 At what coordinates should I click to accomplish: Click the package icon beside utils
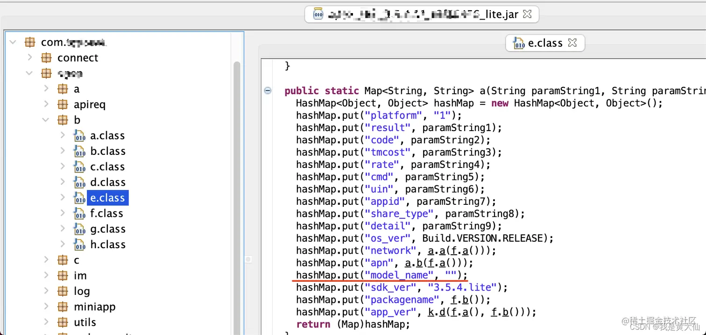63,322
